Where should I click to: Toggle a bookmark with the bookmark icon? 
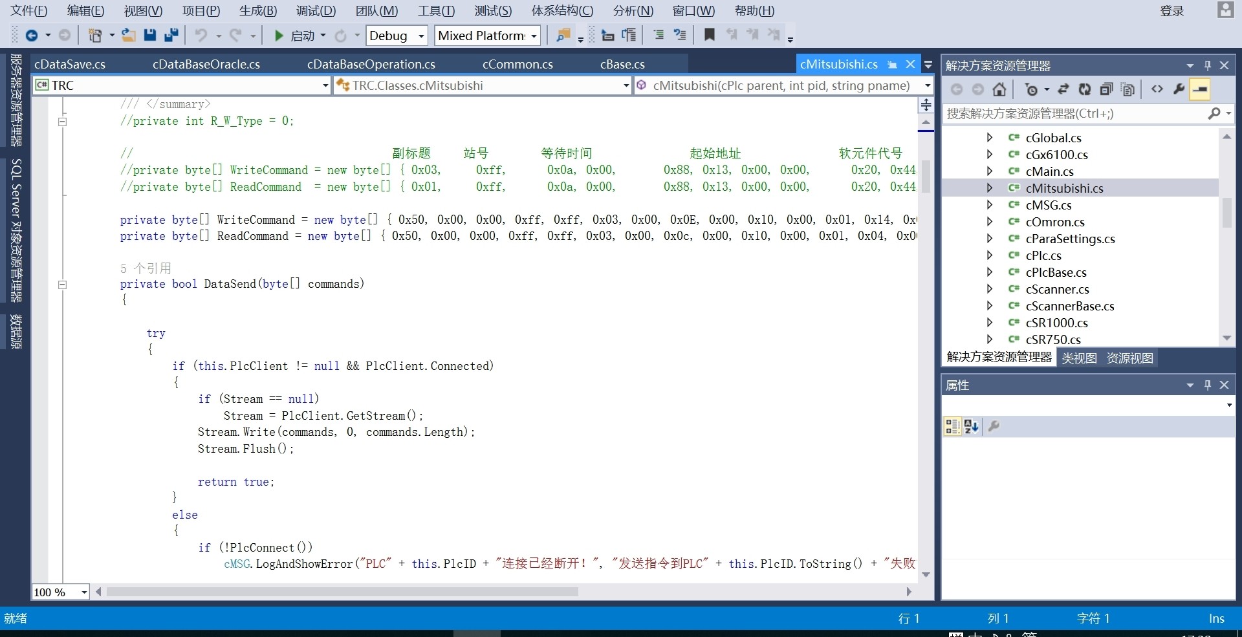point(710,35)
